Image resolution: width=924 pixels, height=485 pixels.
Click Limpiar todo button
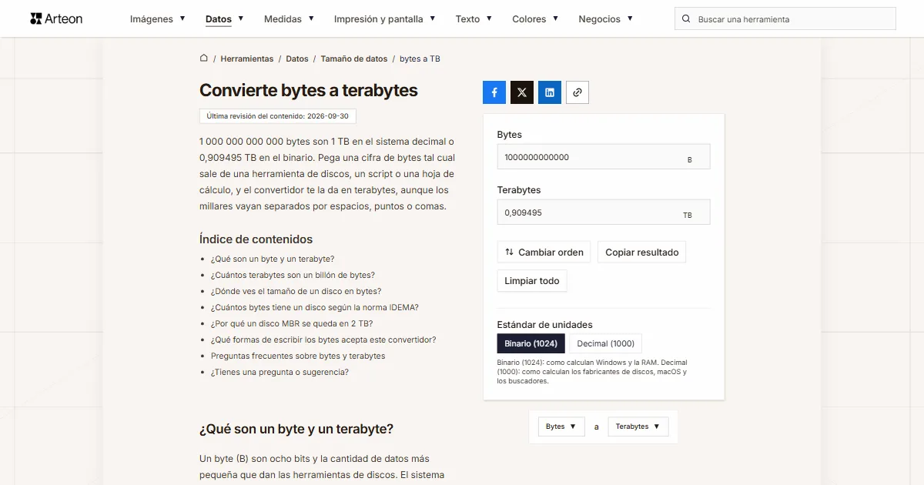[532, 281]
